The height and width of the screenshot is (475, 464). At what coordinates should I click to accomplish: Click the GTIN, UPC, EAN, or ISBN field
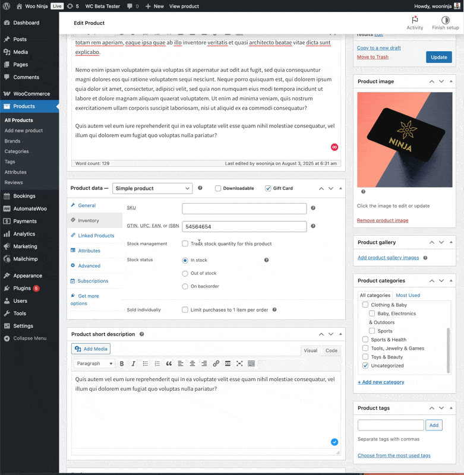(x=244, y=226)
